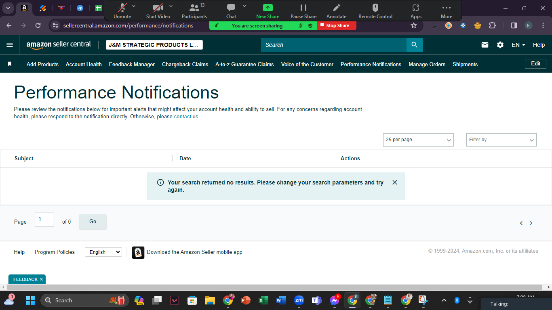Image resolution: width=552 pixels, height=310 pixels.
Task: Toggle the browser side panel
Action: (x=514, y=25)
